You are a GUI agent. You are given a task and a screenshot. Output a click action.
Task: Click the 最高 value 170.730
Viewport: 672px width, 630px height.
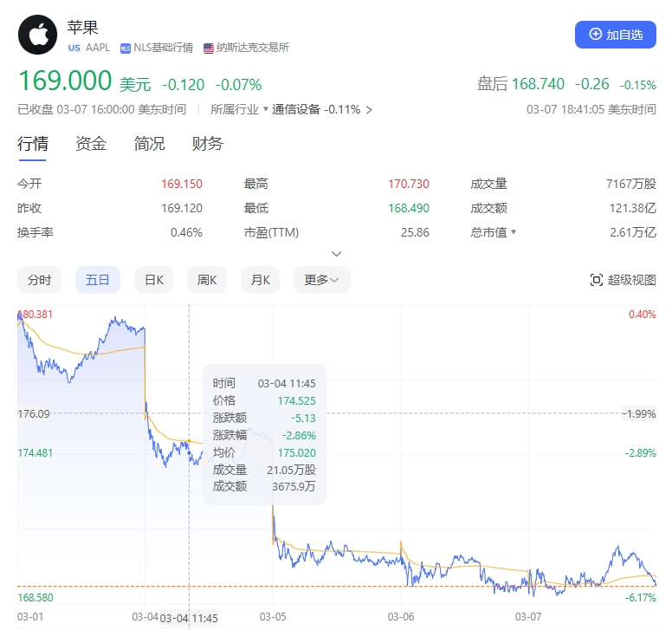point(409,184)
